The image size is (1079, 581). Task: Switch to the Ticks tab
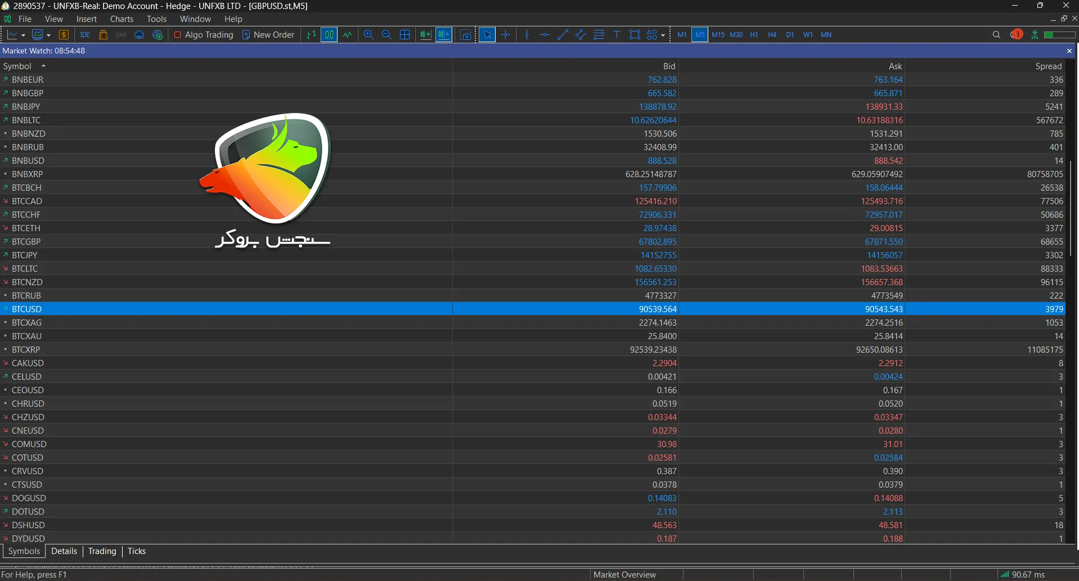[137, 551]
